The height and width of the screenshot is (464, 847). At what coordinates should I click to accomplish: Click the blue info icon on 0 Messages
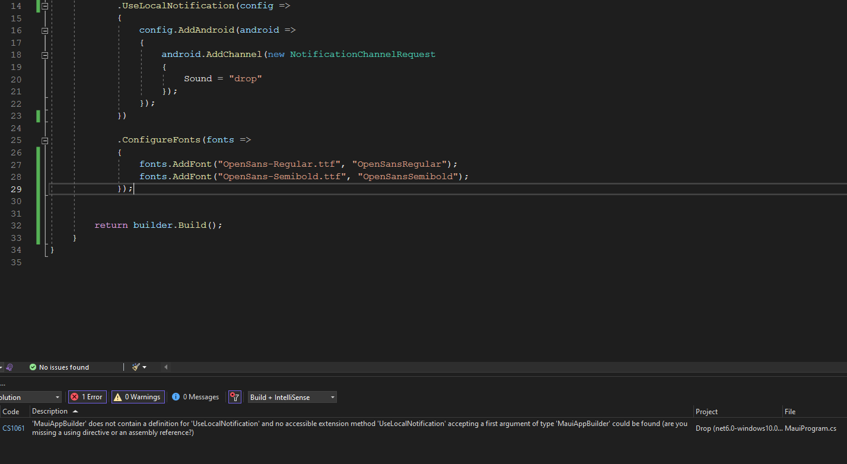(176, 396)
